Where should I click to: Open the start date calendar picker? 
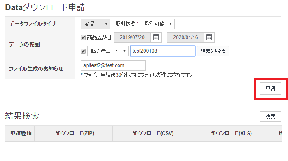click(x=156, y=37)
